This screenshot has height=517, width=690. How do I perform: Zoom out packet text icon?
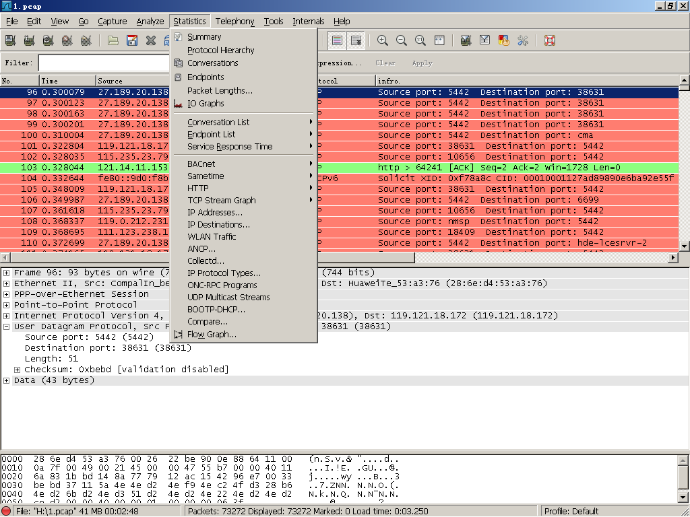point(402,40)
